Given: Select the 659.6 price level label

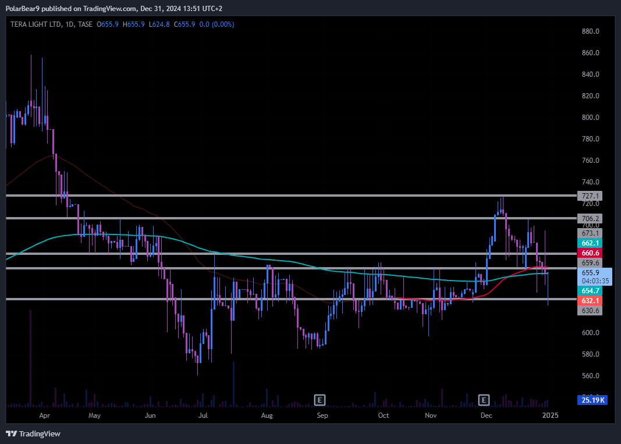Looking at the screenshot, I should point(590,263).
